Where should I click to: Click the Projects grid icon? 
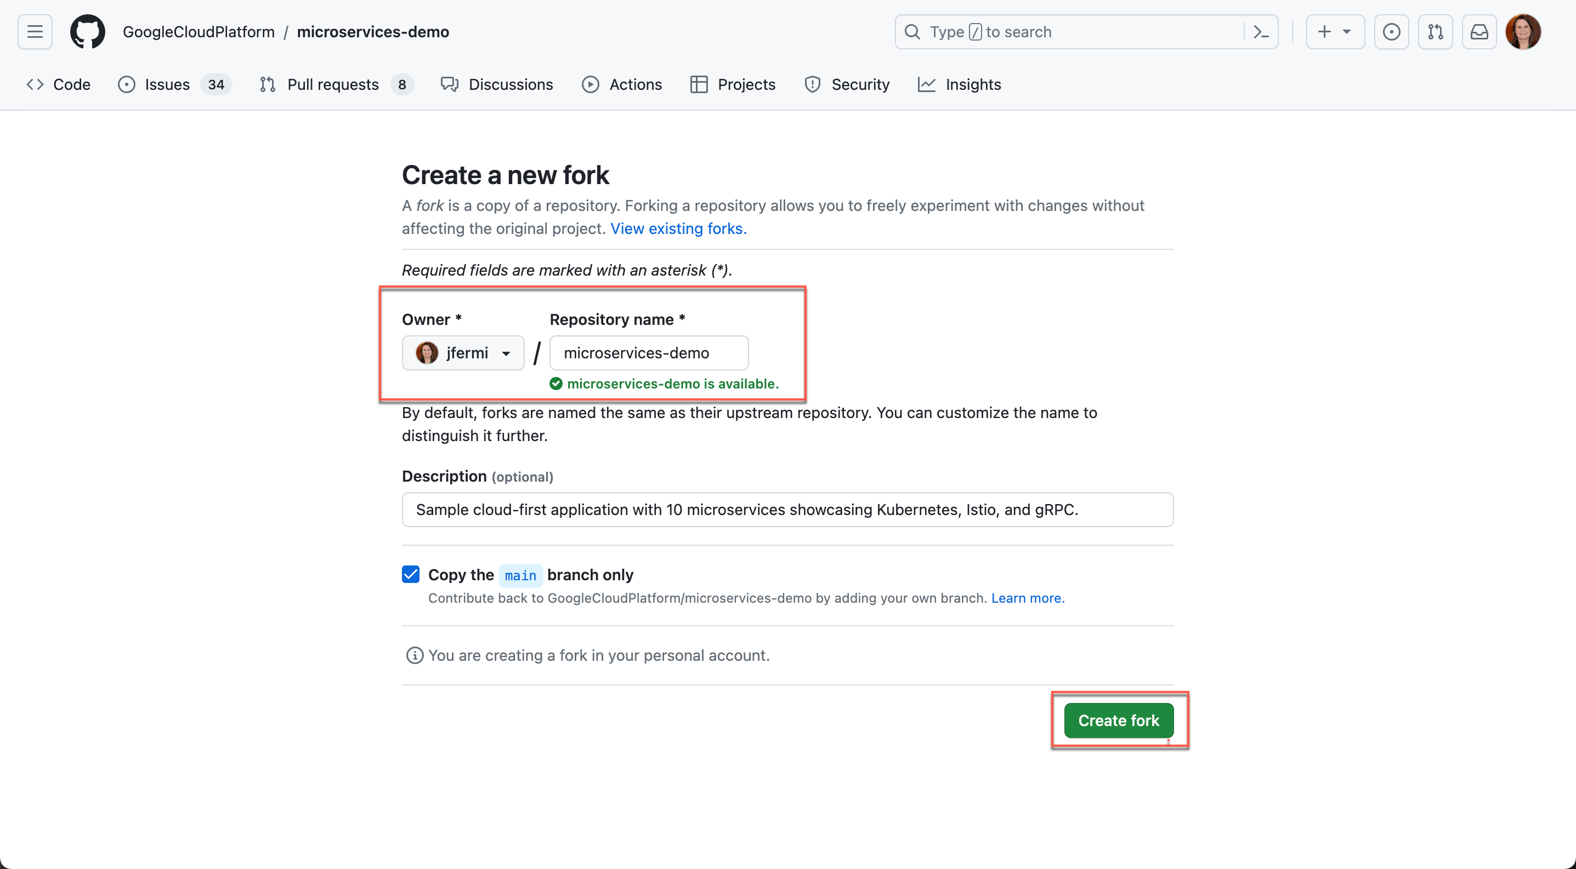(698, 83)
